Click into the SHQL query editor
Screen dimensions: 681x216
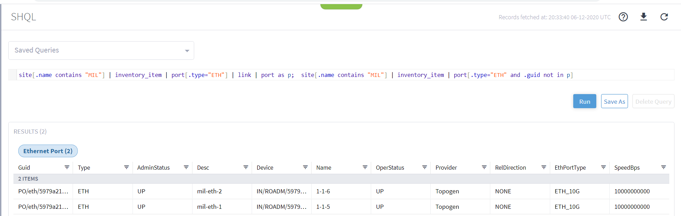(345, 75)
